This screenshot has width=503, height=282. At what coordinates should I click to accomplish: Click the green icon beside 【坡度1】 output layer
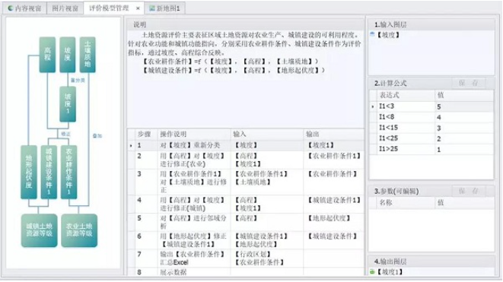coord(372,272)
